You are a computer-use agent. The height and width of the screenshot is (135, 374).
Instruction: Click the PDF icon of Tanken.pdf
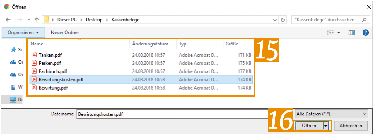[x=34, y=55]
